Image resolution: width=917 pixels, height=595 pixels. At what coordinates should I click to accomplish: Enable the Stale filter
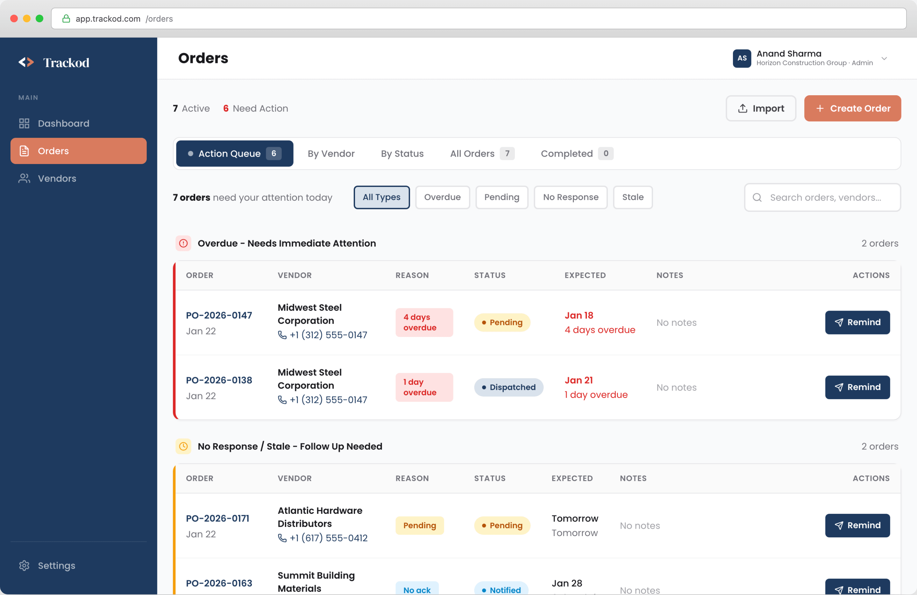click(632, 197)
